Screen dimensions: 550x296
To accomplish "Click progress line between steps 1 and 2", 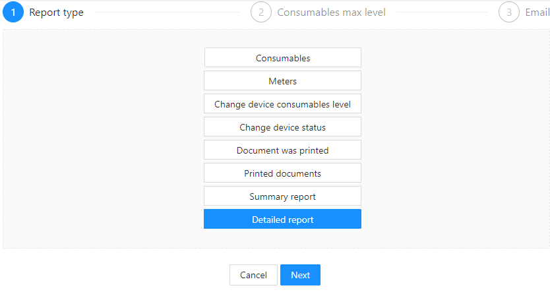I will pyautogui.click(x=168, y=13).
